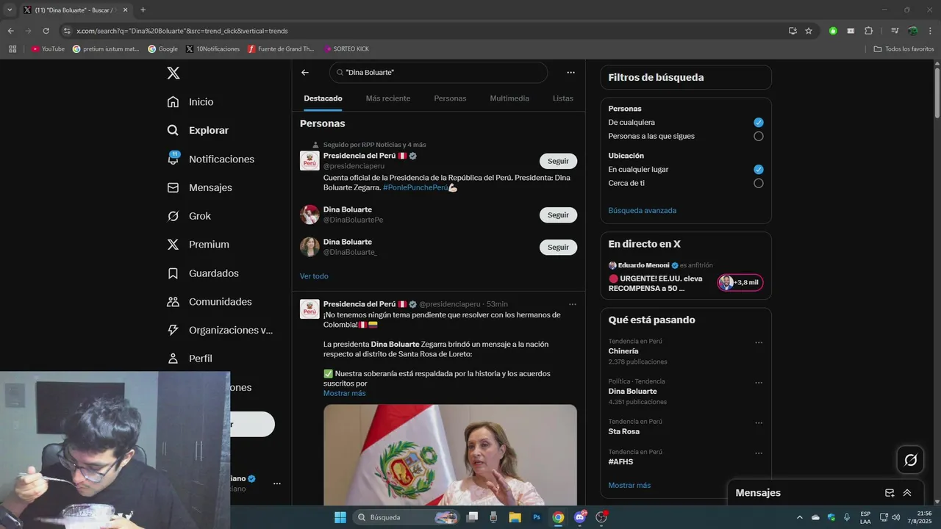Image resolution: width=941 pixels, height=529 pixels.
Task: Expand Mostrar más trends list
Action: tap(629, 486)
